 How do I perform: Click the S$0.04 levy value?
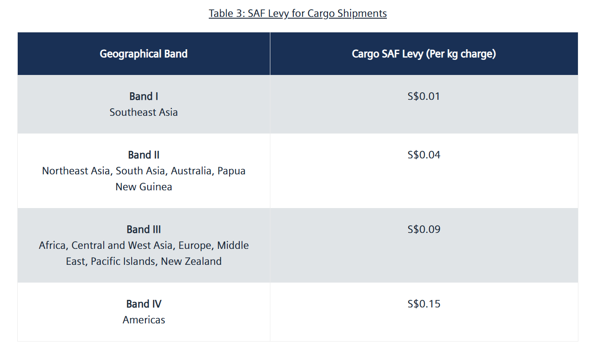point(424,155)
